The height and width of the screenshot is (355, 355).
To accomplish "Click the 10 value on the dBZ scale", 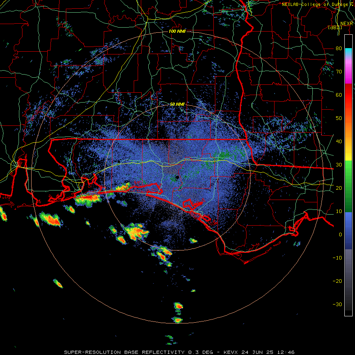I will tap(339, 211).
